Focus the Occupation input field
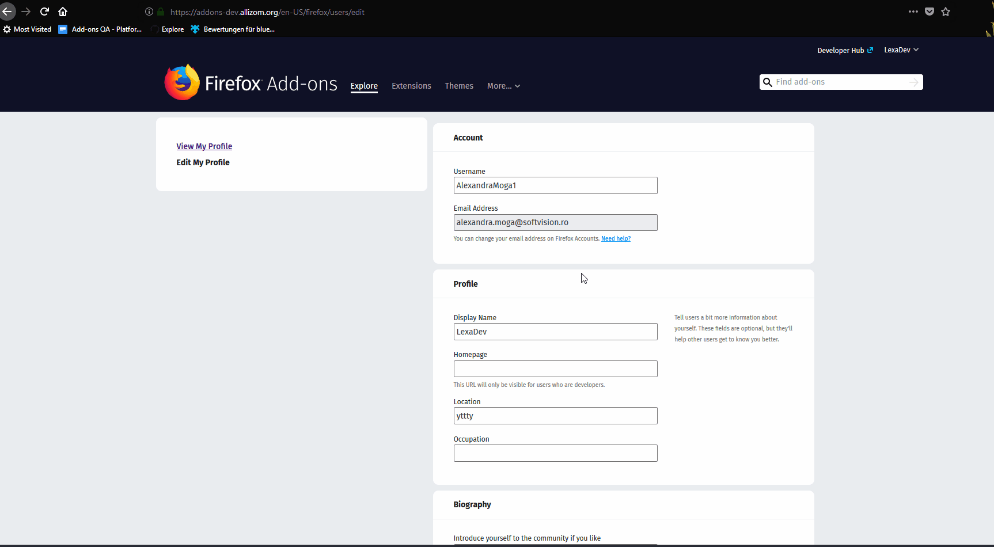Image resolution: width=994 pixels, height=547 pixels. [x=555, y=453]
